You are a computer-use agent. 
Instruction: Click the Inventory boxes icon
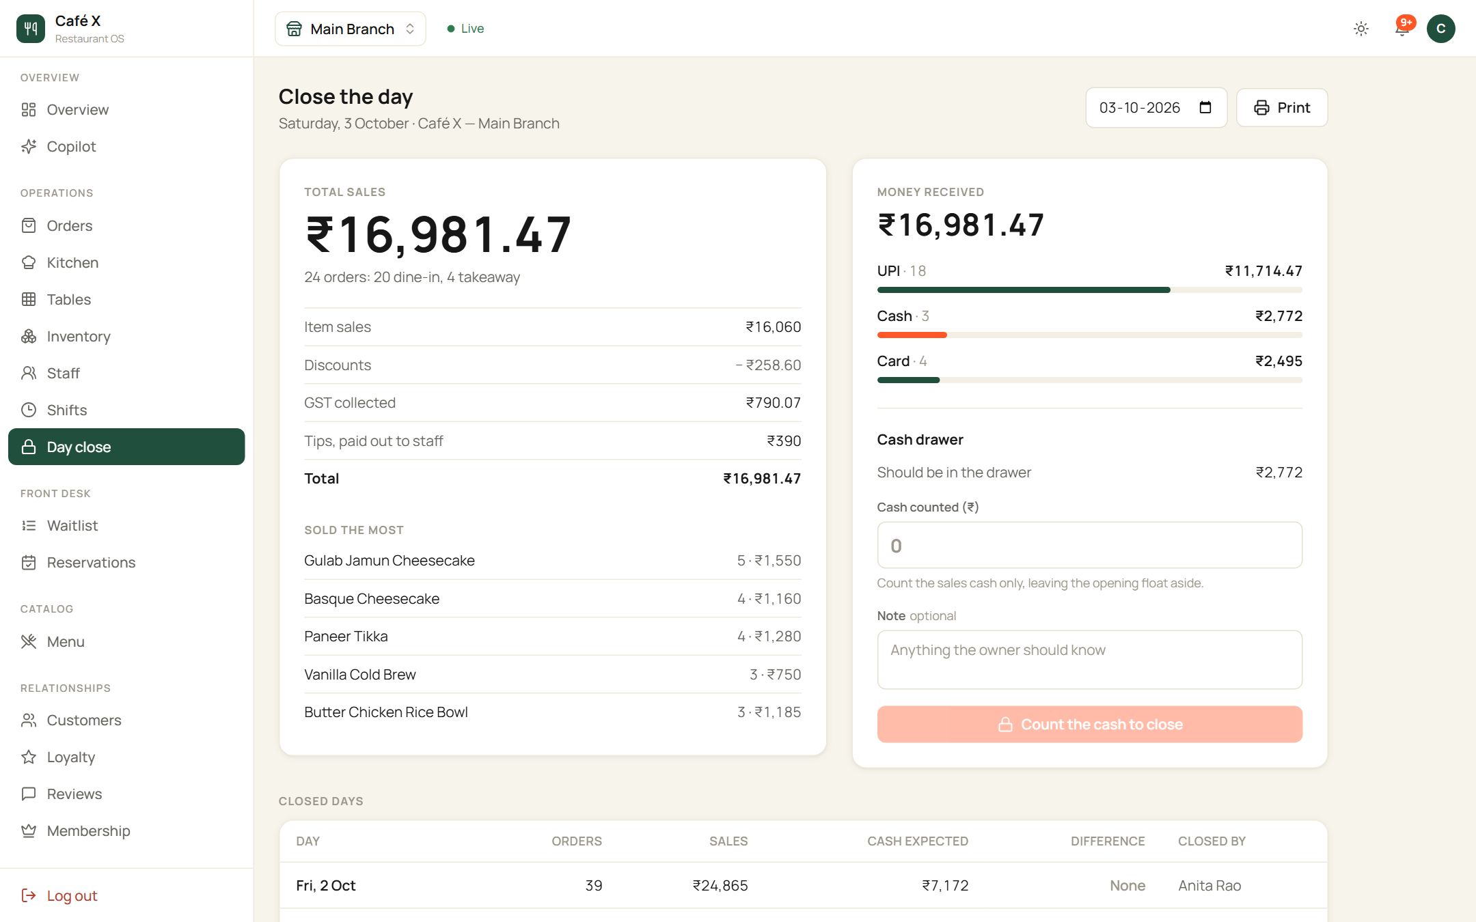[29, 336]
